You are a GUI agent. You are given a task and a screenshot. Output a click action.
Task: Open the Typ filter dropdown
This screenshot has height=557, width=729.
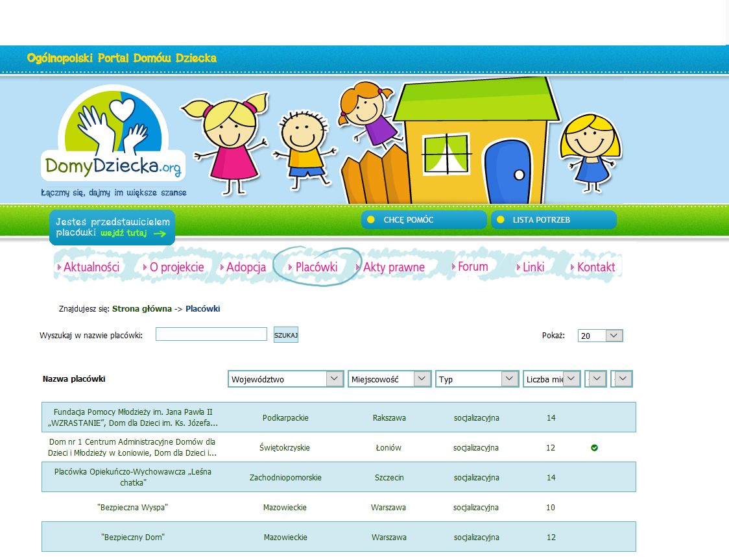pos(477,379)
